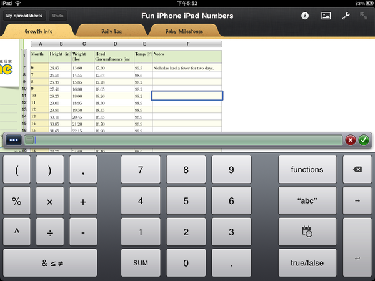
Task: Go back to My Spreadsheets
Action: (24, 16)
